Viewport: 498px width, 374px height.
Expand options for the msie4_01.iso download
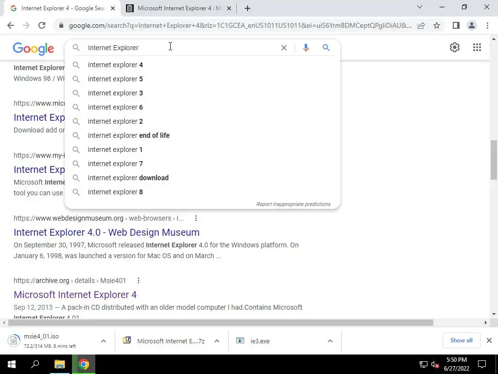click(x=104, y=341)
